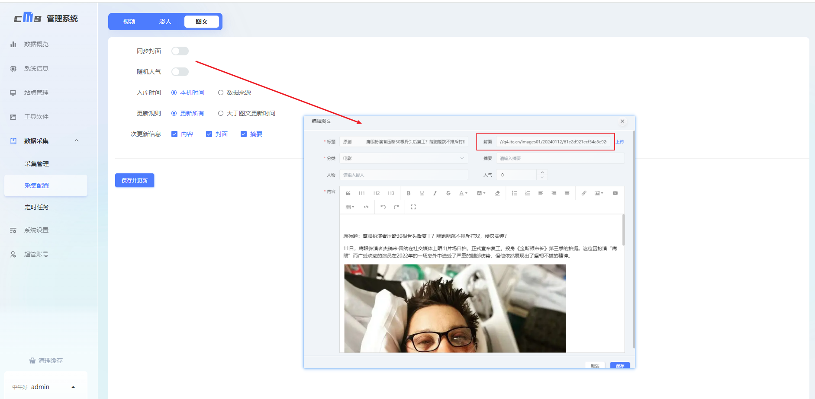Apply H3 heading in the editor
The height and width of the screenshot is (399, 815).
pos(391,193)
